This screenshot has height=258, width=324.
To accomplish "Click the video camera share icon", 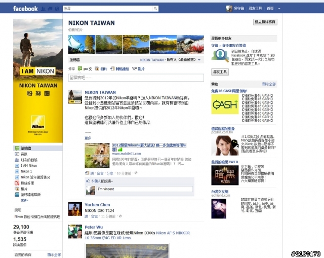I will tap(134, 69).
